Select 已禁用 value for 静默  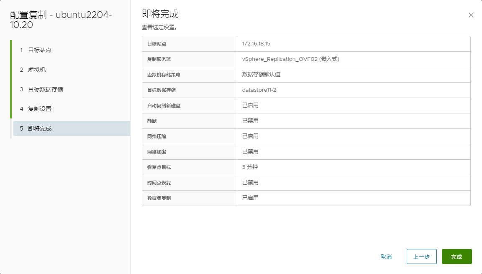(250, 121)
